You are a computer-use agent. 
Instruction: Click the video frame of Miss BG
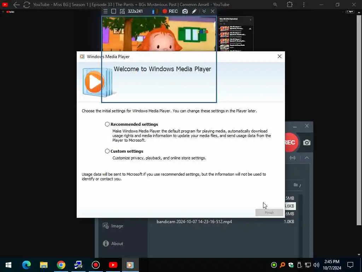pos(159,34)
